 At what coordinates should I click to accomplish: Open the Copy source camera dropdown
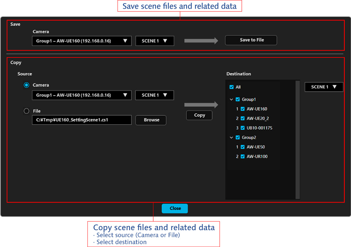tap(82, 95)
